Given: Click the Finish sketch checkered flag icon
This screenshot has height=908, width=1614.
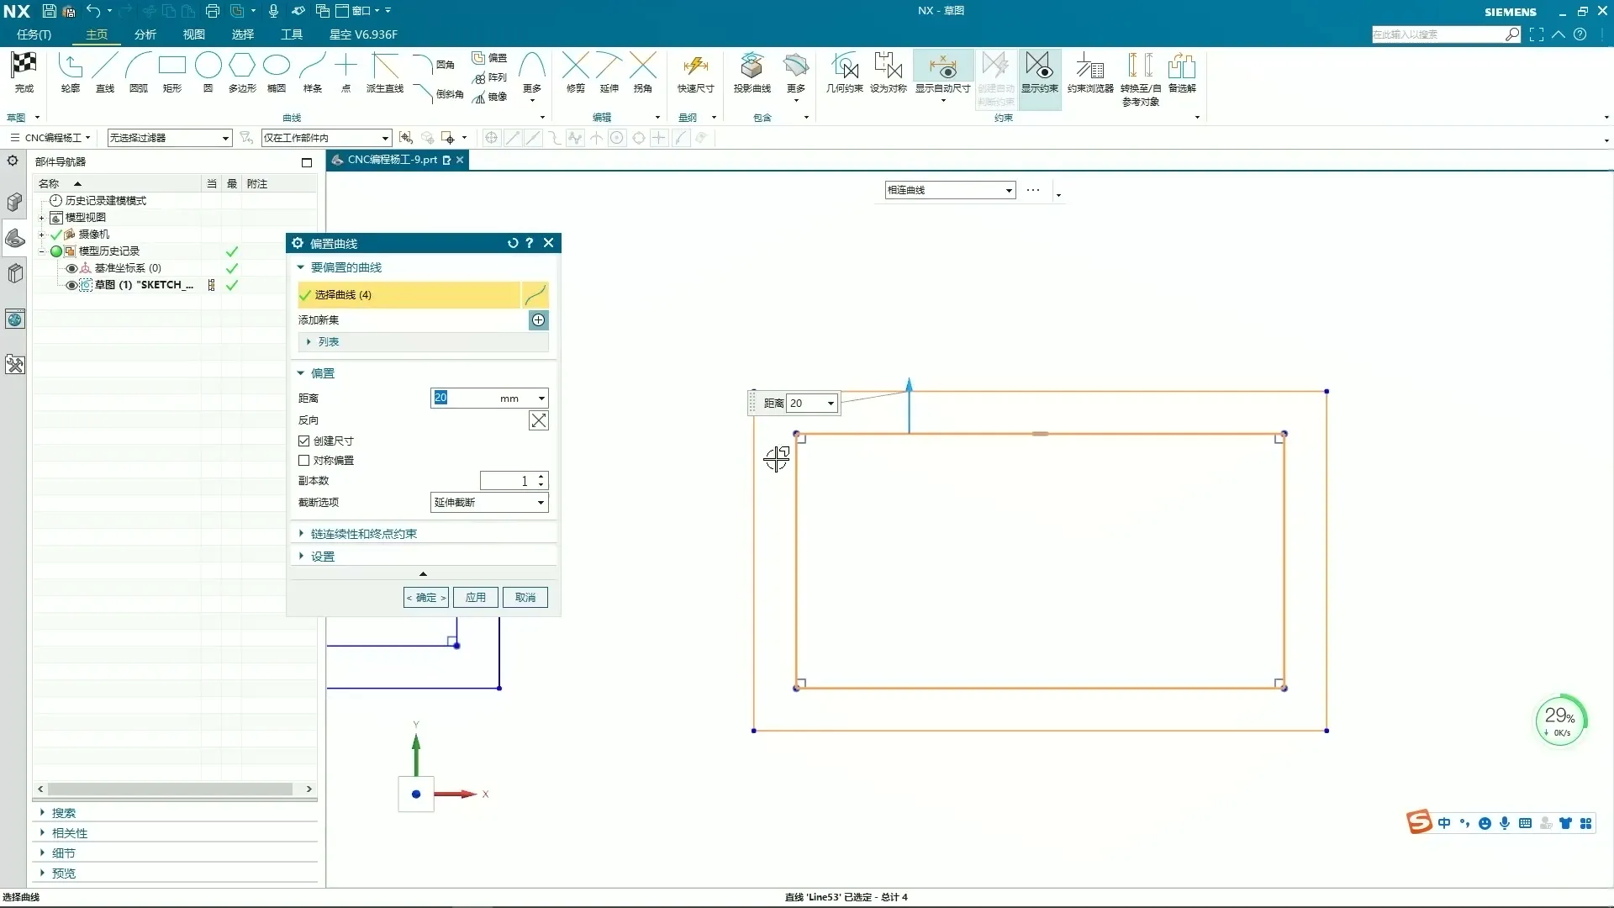Looking at the screenshot, I should [24, 66].
